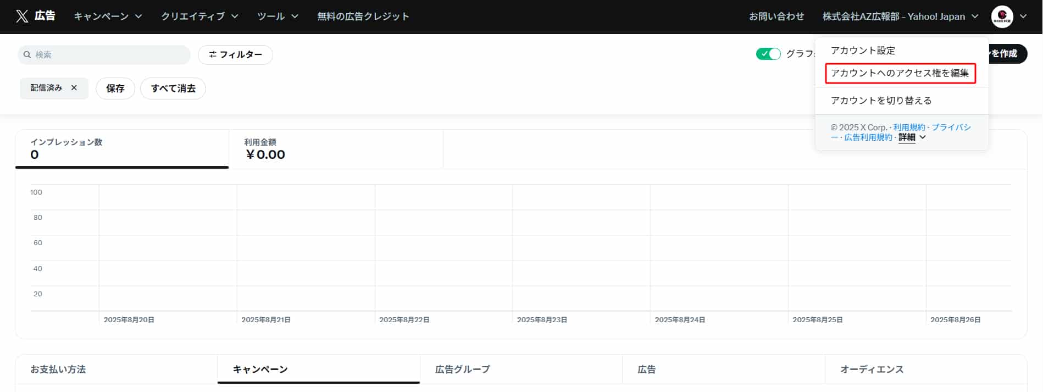Expand the クリエイティブ menu
The height and width of the screenshot is (392, 1043).
[199, 16]
